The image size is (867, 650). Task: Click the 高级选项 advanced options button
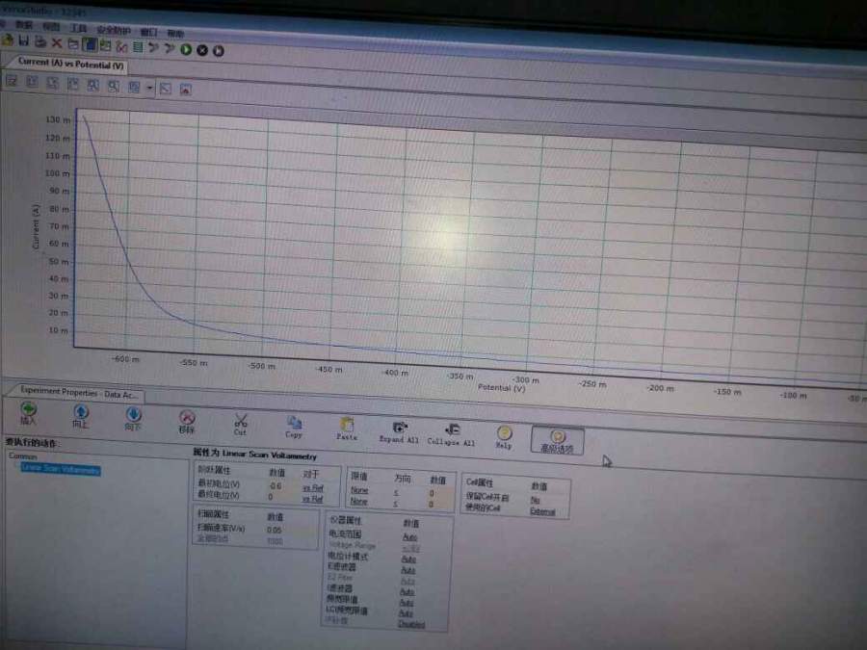[x=557, y=440]
